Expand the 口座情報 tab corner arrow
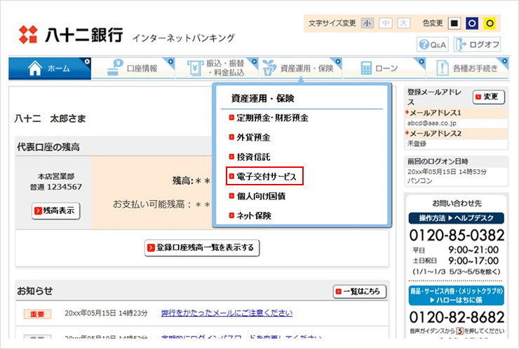Screen dimensions: 519x349 [x=170, y=62]
